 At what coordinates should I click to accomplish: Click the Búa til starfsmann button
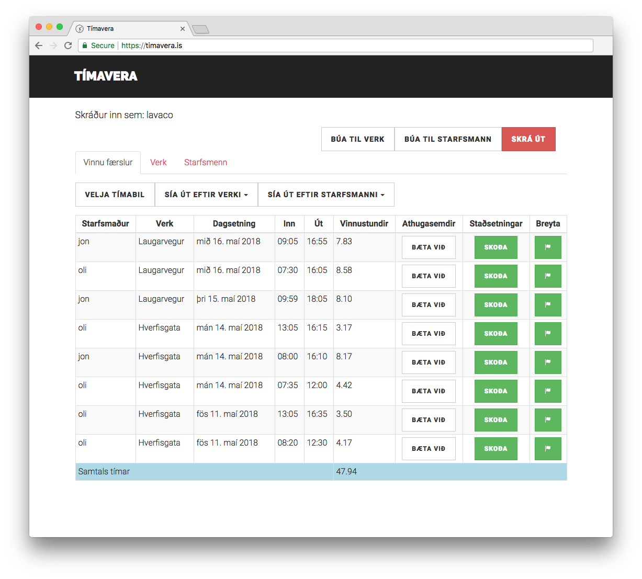[448, 139]
